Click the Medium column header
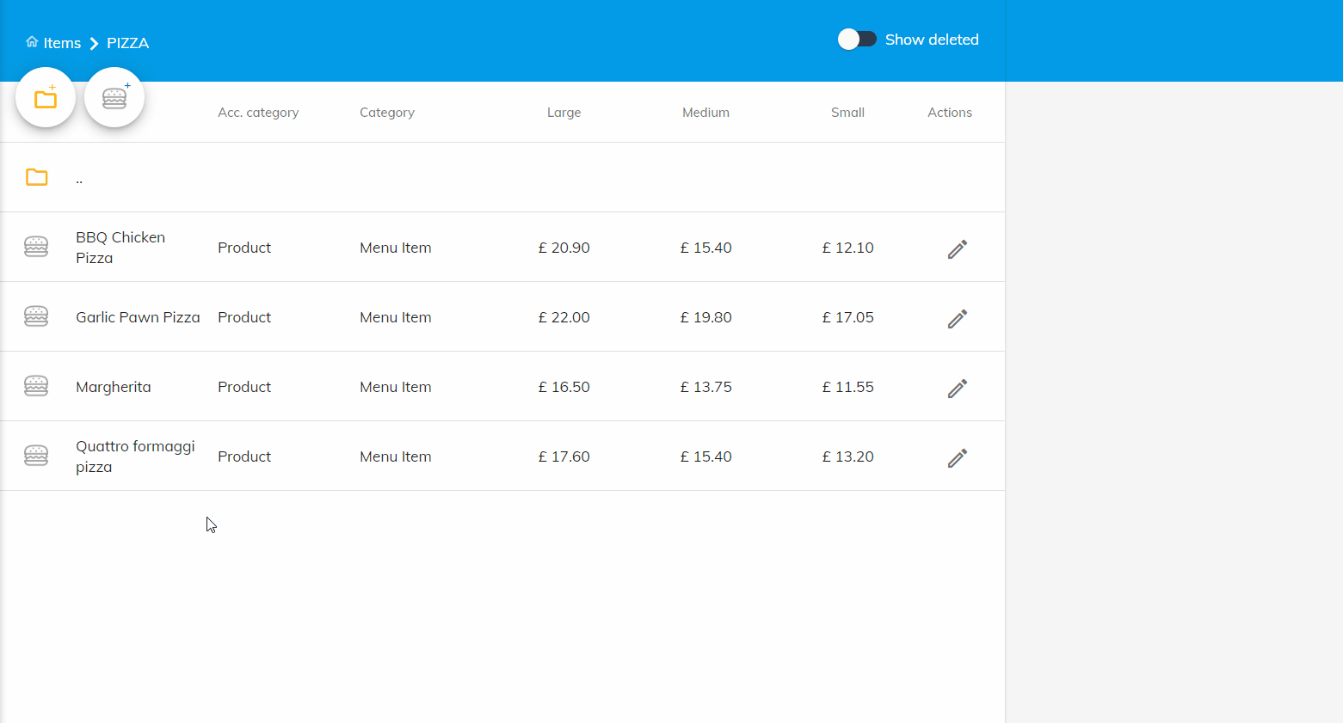Screen dimensions: 1343x723 coord(705,113)
